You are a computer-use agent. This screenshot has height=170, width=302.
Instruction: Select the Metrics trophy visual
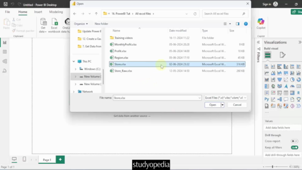299,99
